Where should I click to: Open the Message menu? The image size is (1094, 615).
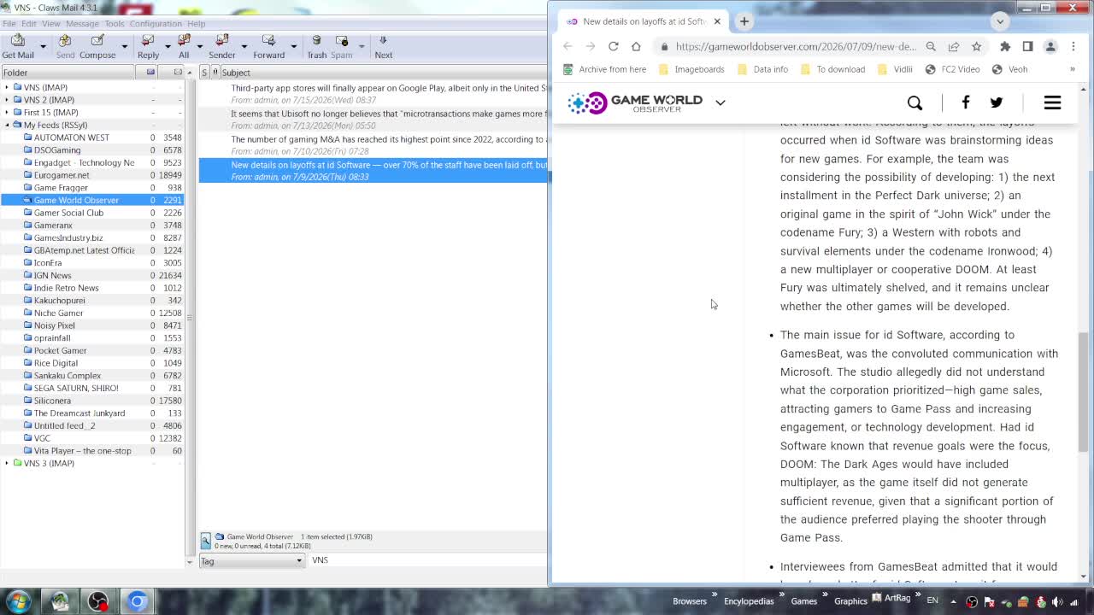[82, 24]
